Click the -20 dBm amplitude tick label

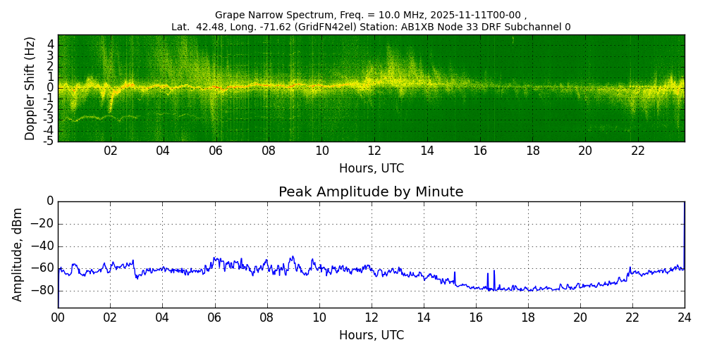tap(44, 224)
